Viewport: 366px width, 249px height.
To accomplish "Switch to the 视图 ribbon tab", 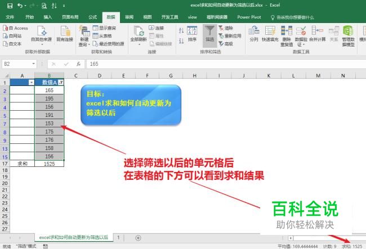I will point(148,17).
